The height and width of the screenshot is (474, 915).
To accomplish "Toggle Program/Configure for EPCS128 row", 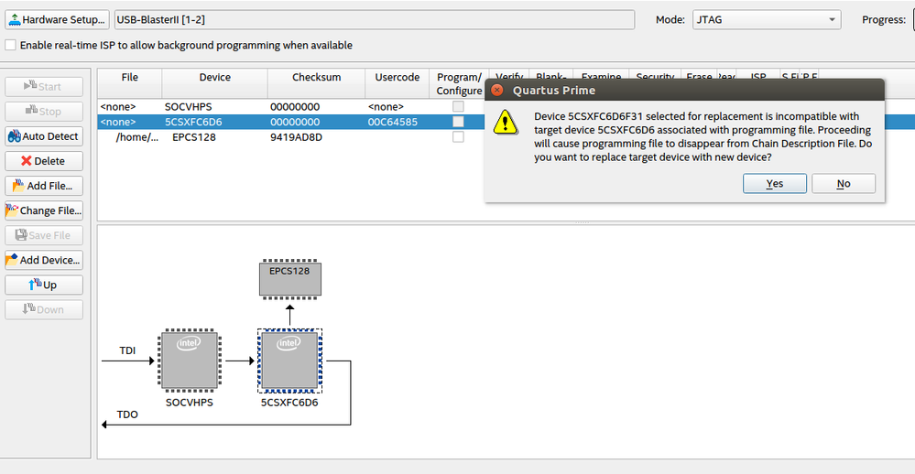I will point(458,137).
